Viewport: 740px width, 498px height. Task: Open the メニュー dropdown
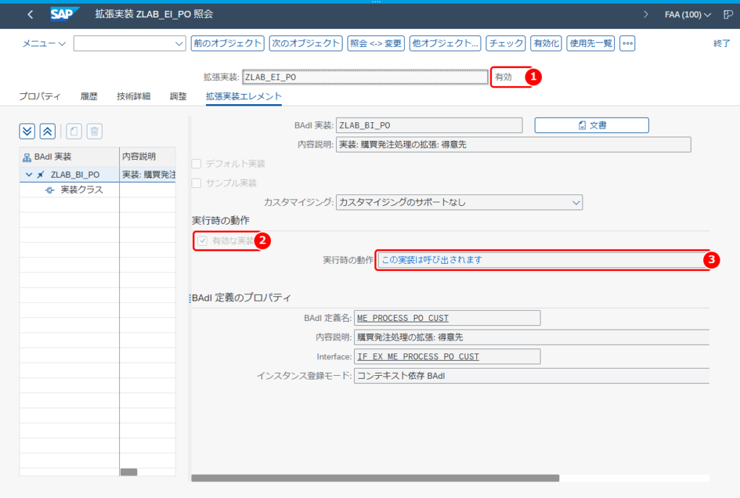tap(44, 43)
